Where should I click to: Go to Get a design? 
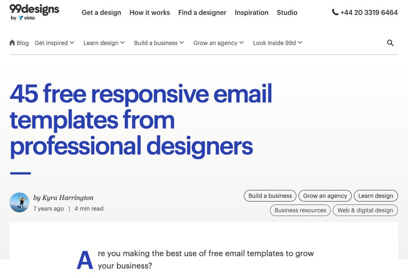coord(101,13)
